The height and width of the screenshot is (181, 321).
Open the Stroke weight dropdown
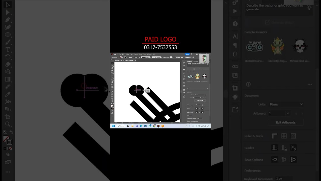[139, 57]
